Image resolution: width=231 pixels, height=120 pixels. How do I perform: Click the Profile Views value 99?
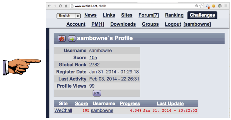92,86
